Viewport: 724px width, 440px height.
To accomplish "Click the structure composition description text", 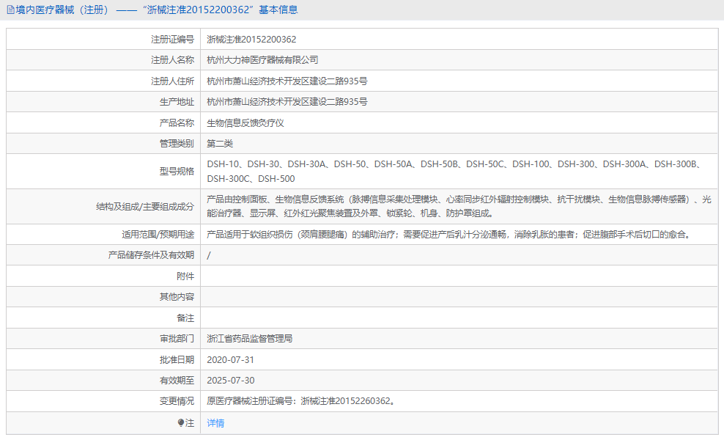I will click(459, 207).
